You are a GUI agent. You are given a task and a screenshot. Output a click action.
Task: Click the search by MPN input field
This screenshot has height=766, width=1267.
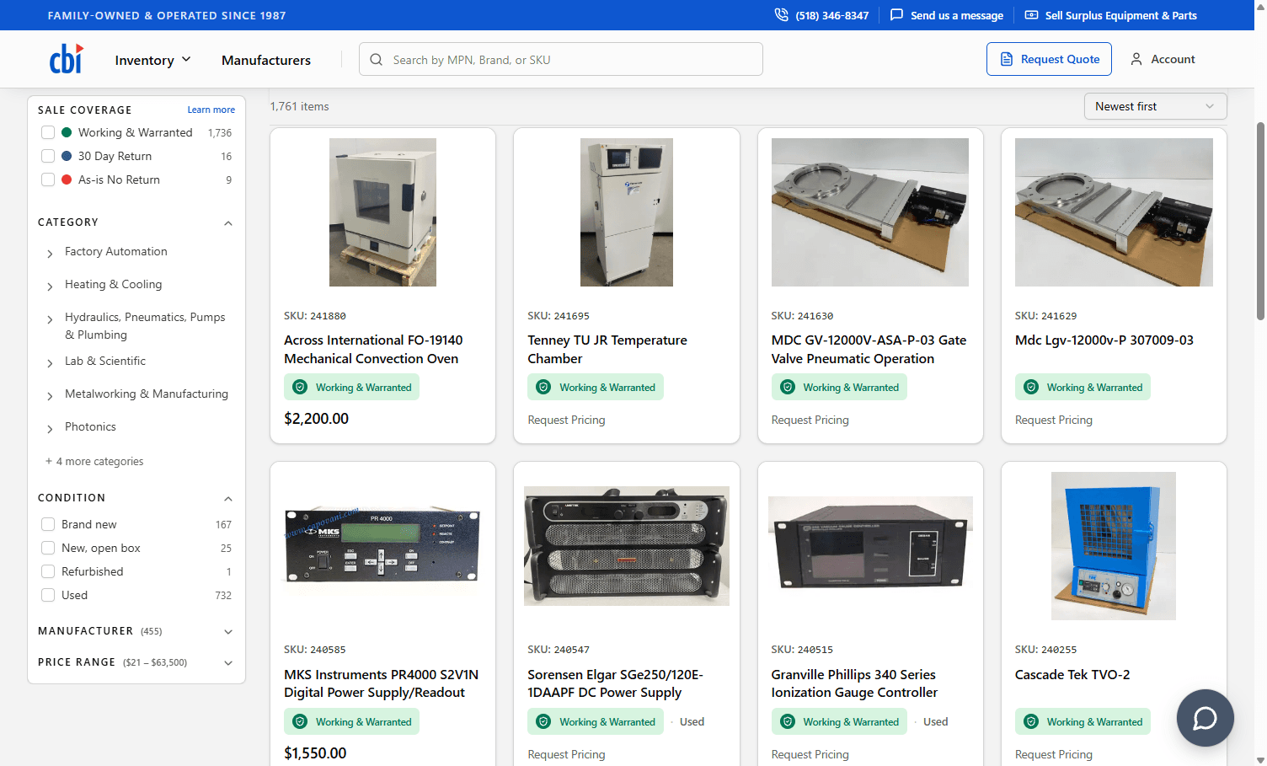pyautogui.click(x=561, y=59)
